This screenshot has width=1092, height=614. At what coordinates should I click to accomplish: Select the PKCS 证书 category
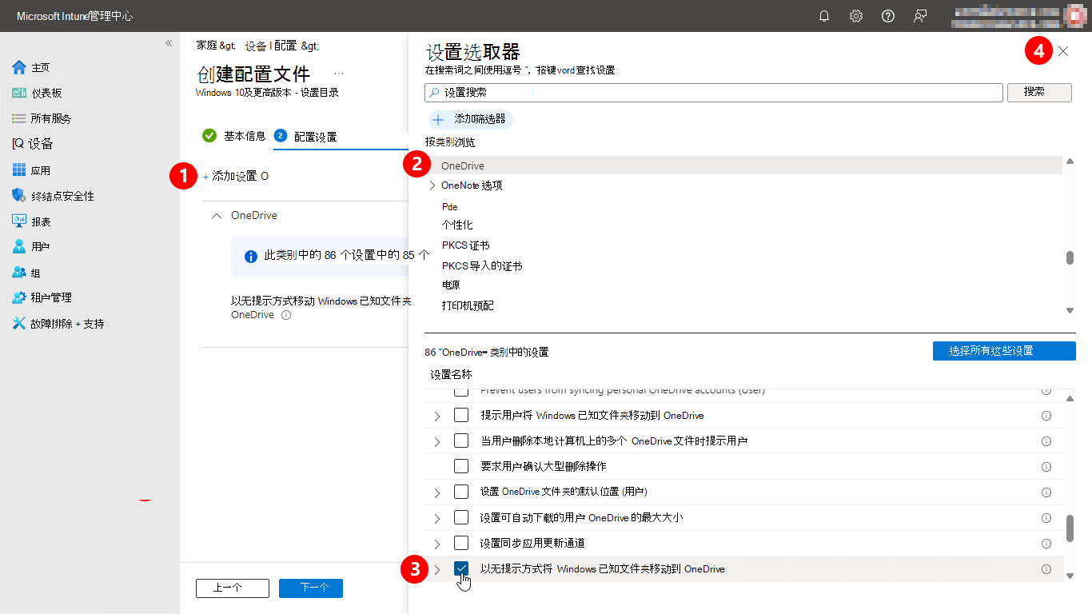click(x=466, y=245)
